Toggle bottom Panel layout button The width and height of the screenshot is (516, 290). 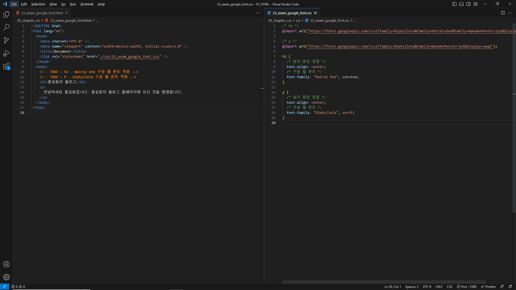pyautogui.click(x=461, y=4)
